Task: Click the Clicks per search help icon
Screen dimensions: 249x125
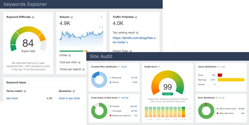Action: [83, 69]
